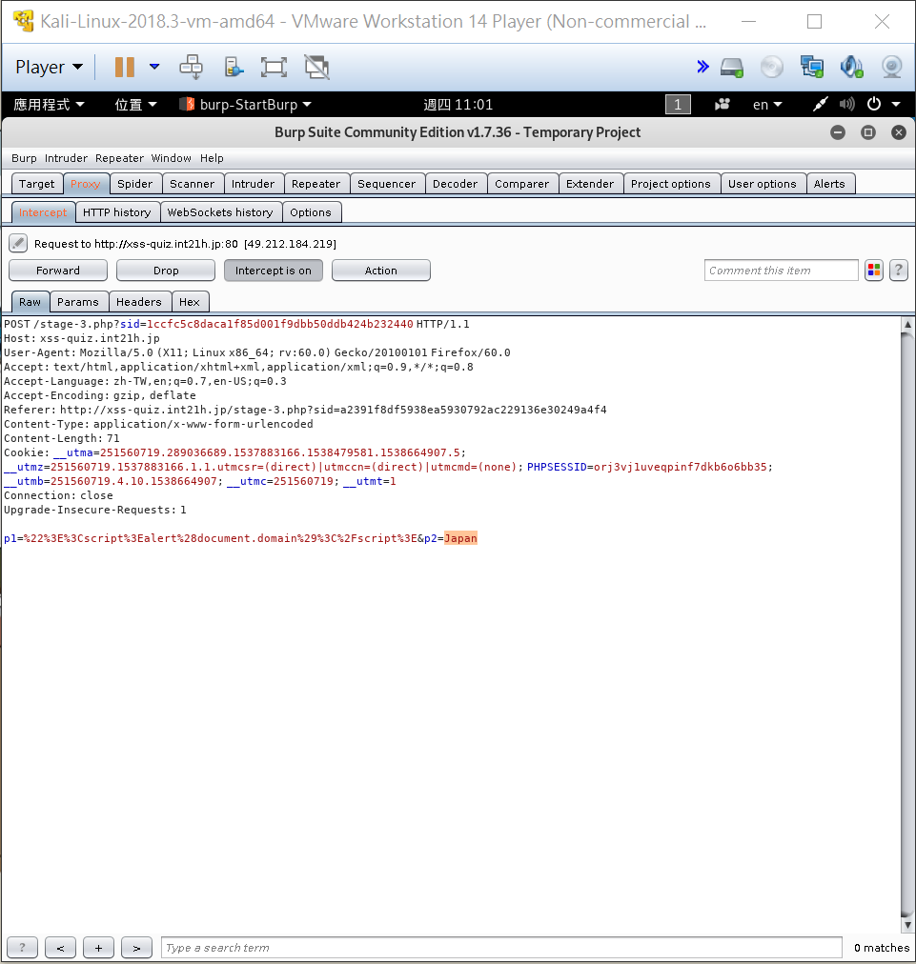Click the Kali volume speaker icon
The width and height of the screenshot is (916, 964).
coord(846,105)
